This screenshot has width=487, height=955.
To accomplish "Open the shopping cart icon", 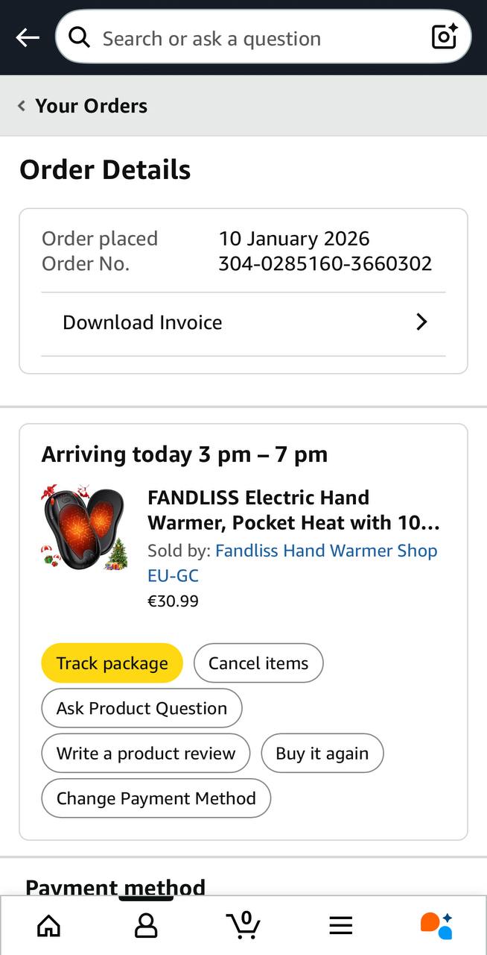I will pos(244,926).
